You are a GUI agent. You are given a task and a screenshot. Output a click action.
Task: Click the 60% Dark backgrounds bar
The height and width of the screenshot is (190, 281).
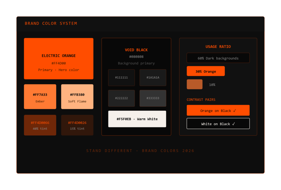(218, 58)
